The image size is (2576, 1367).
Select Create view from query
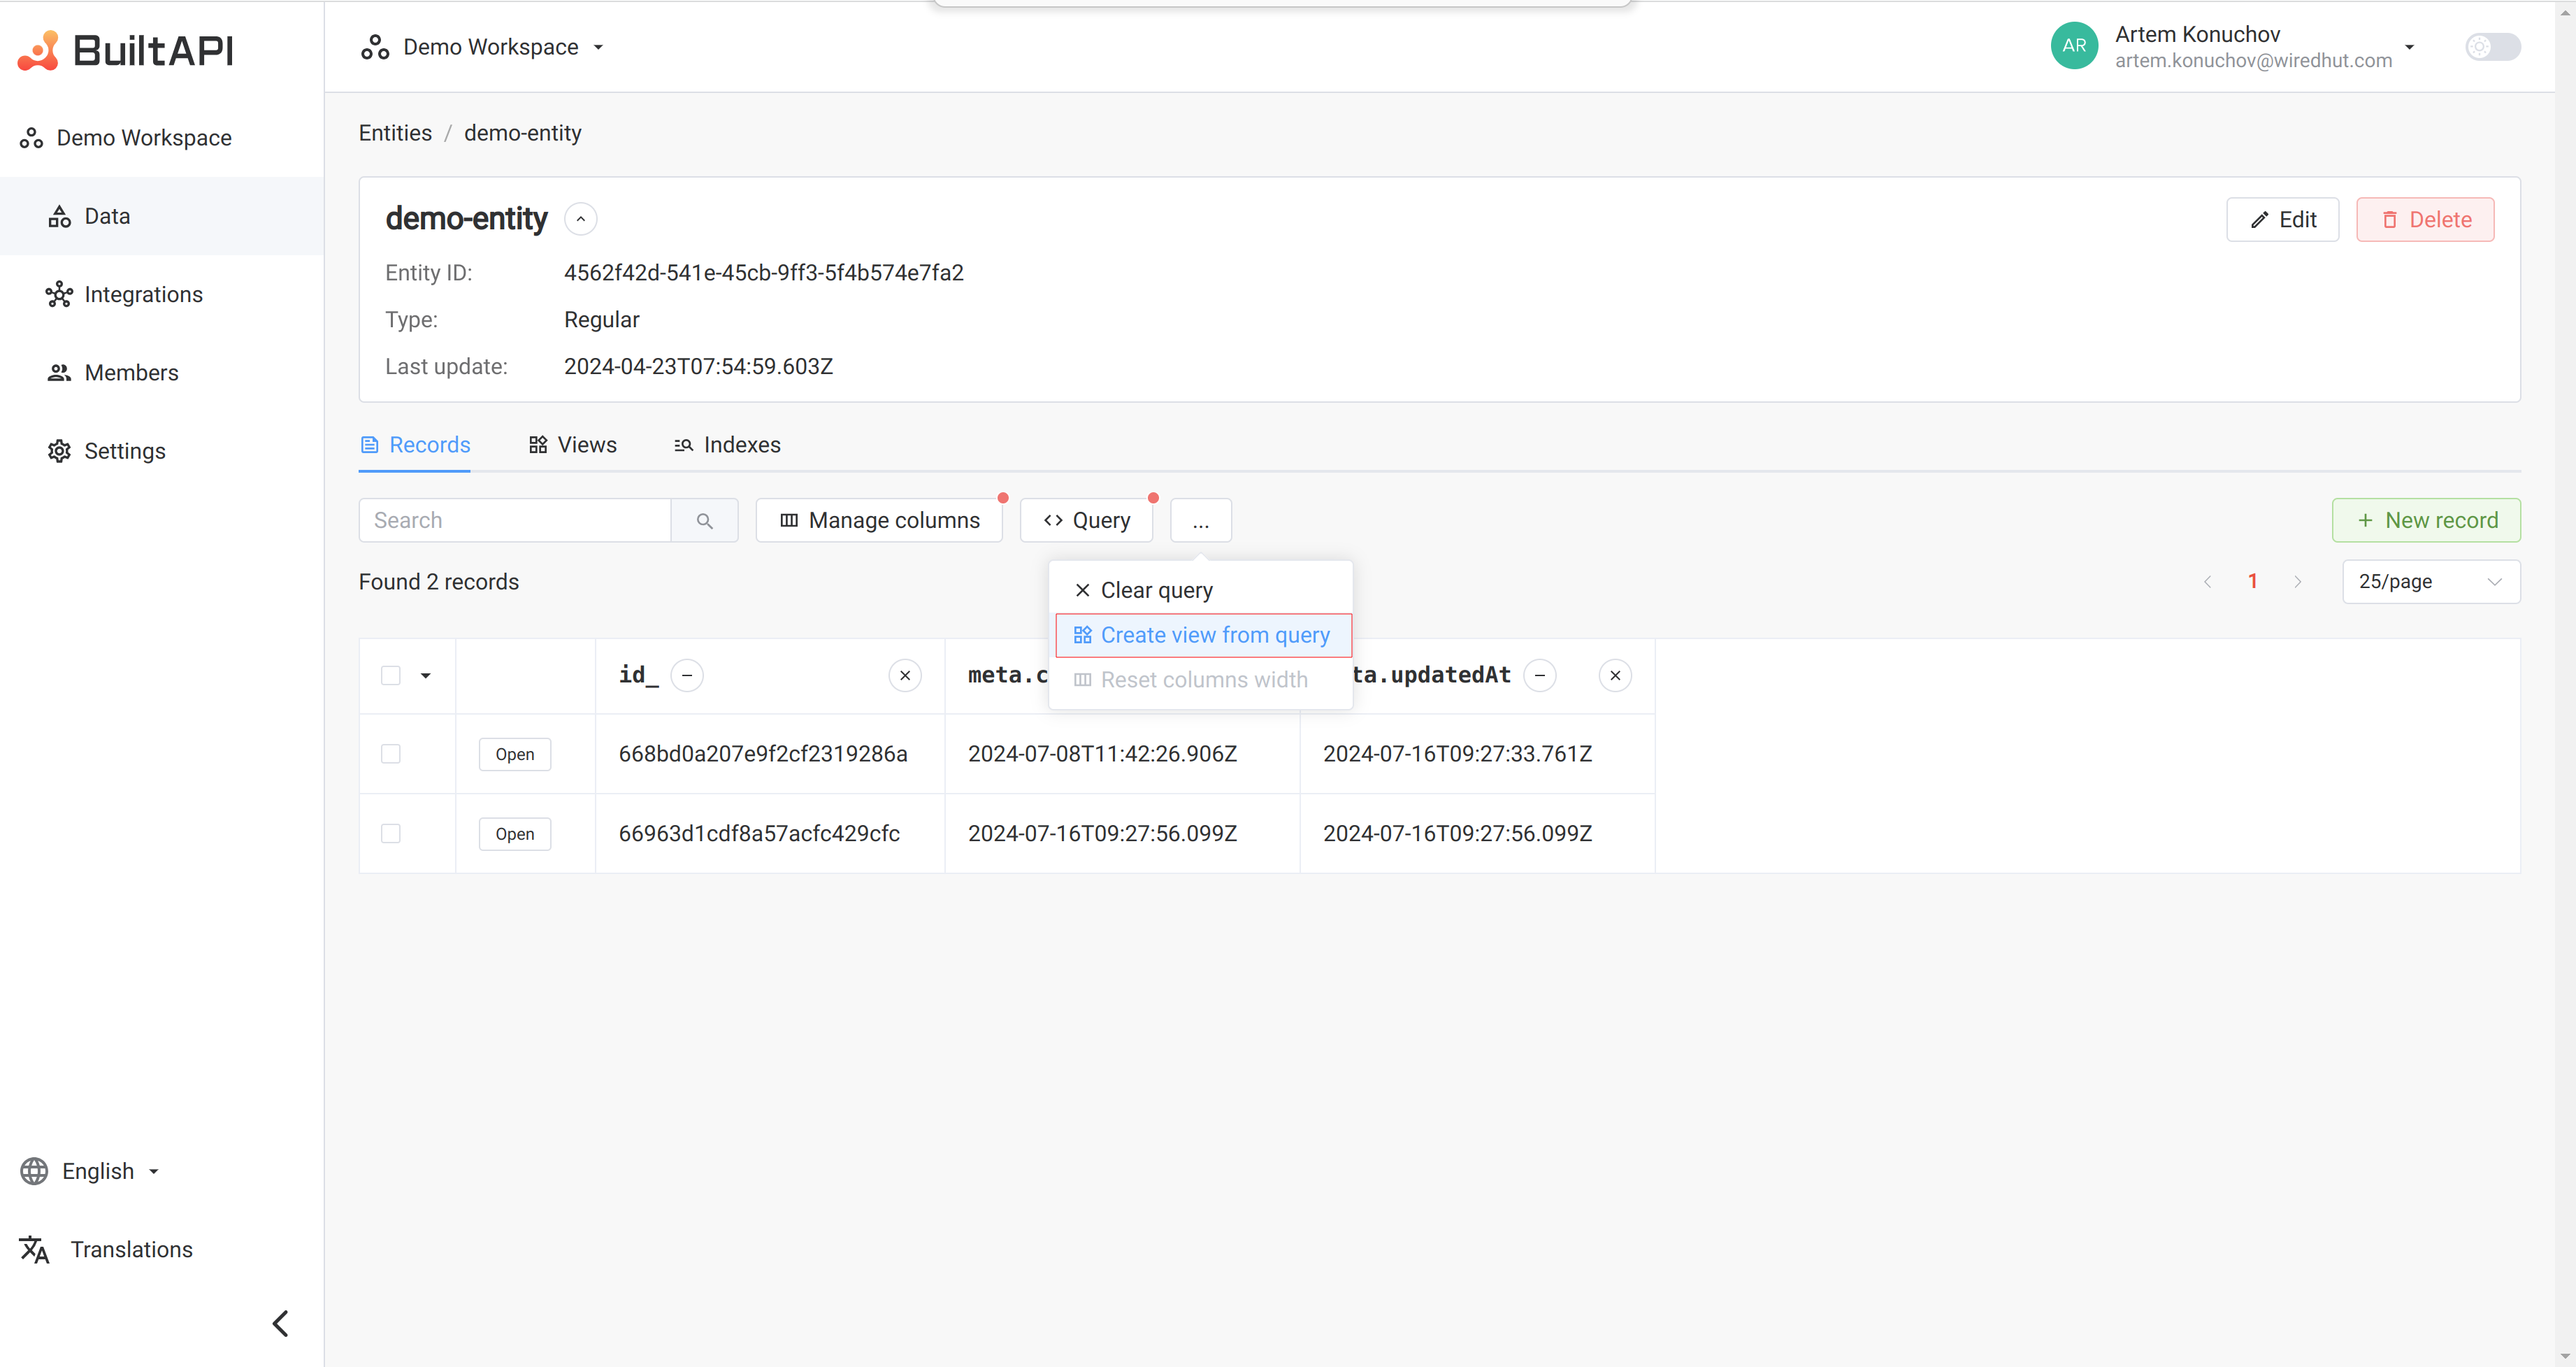[x=1203, y=635]
